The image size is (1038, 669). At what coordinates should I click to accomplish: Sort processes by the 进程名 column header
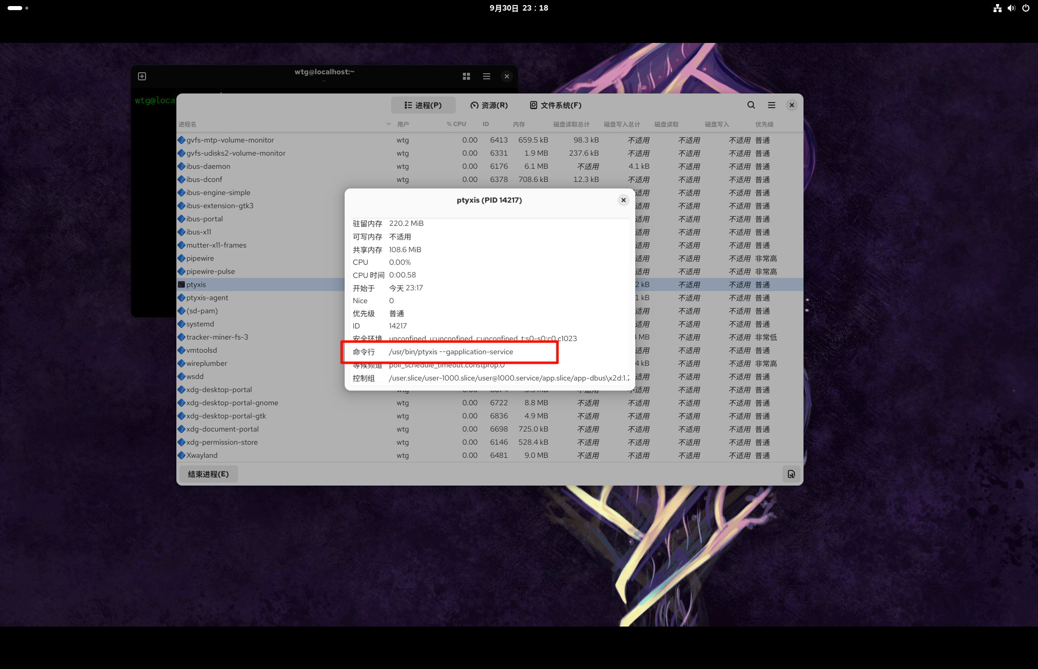[x=187, y=124]
